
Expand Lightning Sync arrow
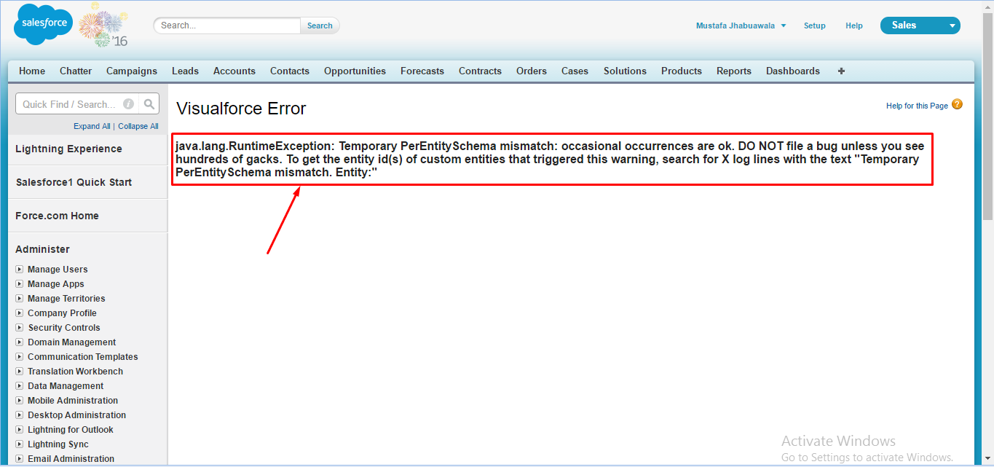coord(20,444)
